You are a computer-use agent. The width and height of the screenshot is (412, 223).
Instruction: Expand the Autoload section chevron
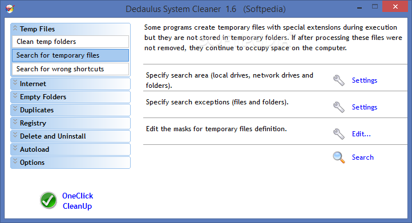click(x=15, y=149)
